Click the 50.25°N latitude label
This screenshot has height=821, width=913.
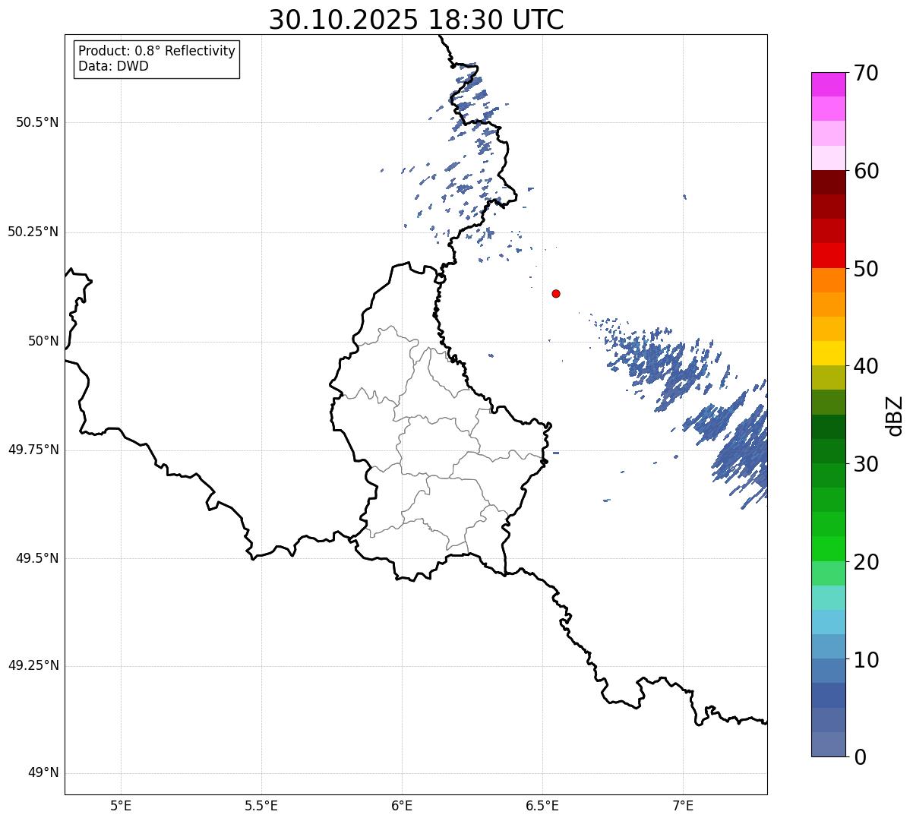(33, 232)
